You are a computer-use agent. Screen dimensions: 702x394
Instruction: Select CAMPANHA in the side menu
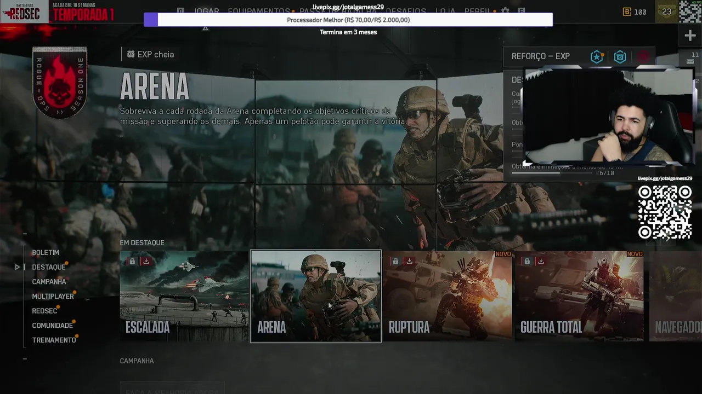[x=49, y=282]
